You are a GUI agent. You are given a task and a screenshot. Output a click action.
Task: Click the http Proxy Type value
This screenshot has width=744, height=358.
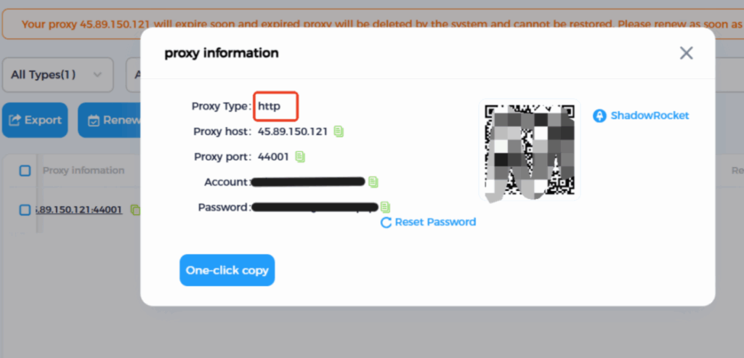point(269,106)
